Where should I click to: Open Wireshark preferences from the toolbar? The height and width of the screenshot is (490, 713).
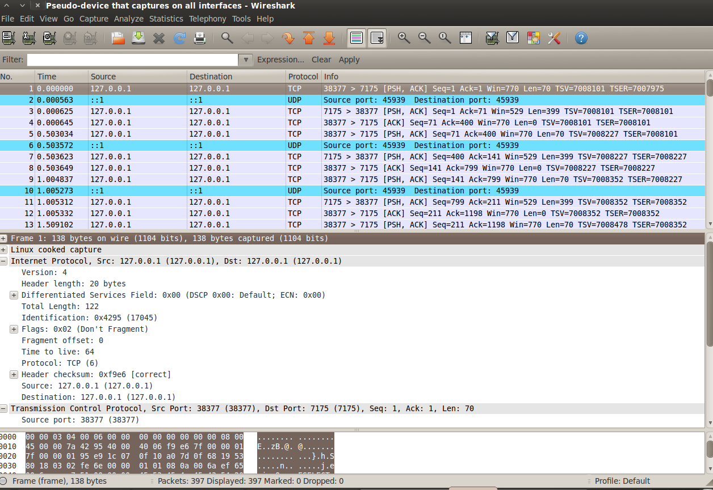(x=554, y=38)
